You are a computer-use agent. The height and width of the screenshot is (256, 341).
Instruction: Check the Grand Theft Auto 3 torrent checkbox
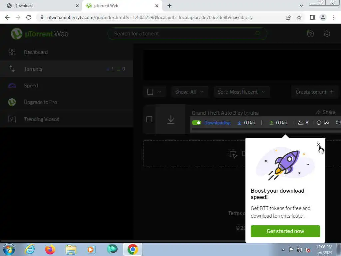(149, 119)
